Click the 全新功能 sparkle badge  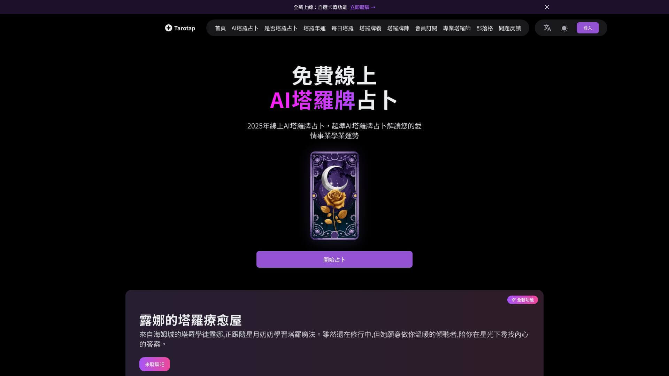522,300
